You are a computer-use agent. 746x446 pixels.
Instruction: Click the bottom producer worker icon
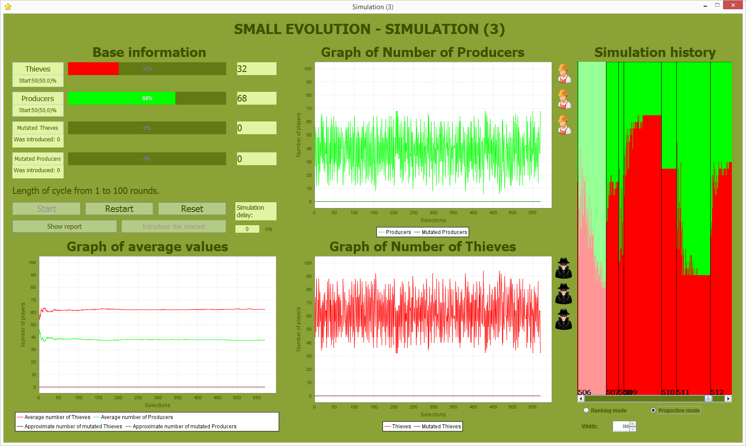pyautogui.click(x=564, y=125)
